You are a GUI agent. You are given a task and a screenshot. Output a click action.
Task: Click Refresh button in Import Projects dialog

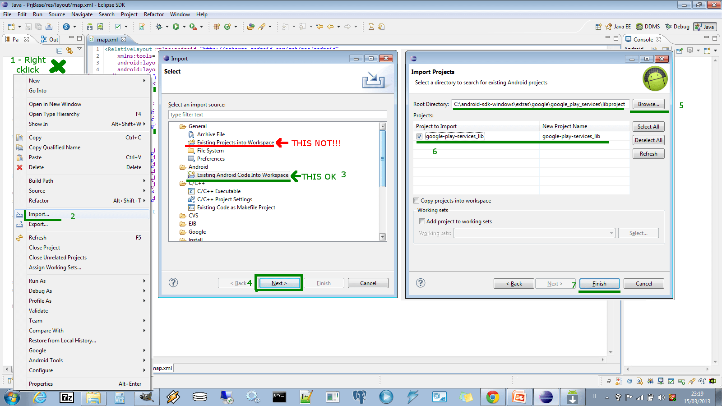click(x=648, y=154)
